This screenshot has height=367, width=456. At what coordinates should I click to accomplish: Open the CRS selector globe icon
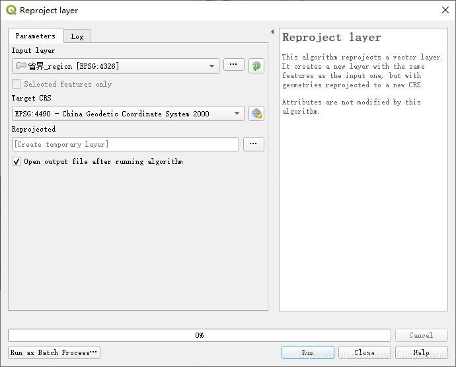pos(256,113)
